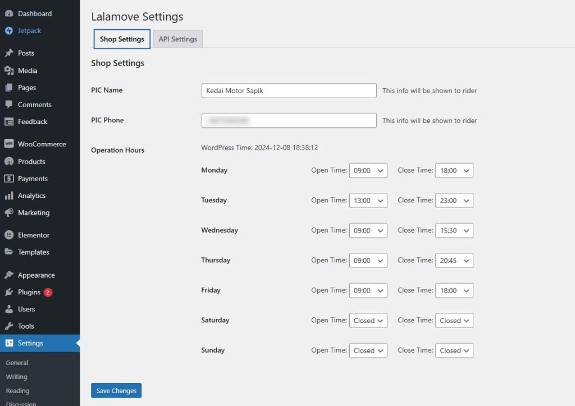Click the Settings sliders icon
The height and width of the screenshot is (406, 575).
pyautogui.click(x=9, y=343)
